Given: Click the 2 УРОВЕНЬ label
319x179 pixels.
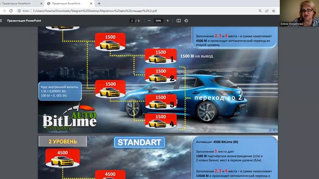Looking at the screenshot, I should click(62, 141).
